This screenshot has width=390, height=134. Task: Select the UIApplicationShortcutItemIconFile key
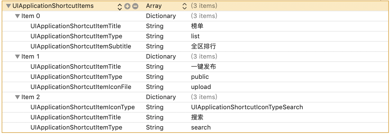point(81,87)
